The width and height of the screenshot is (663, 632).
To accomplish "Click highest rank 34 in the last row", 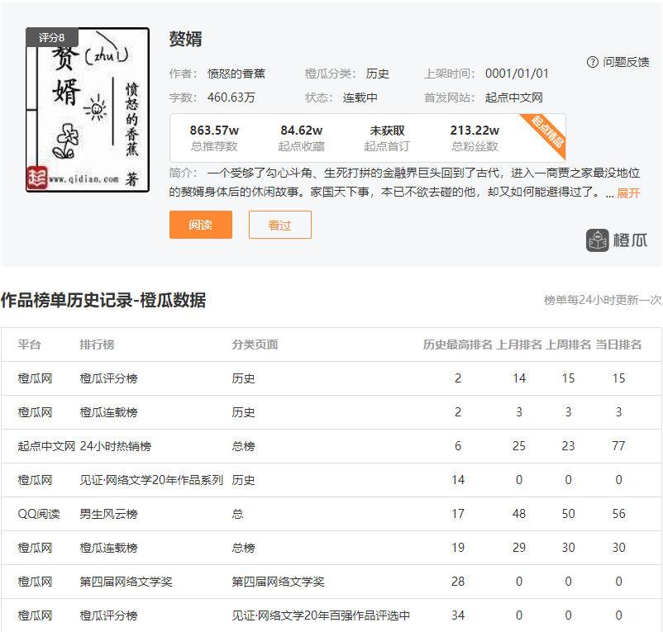I will point(458,615).
